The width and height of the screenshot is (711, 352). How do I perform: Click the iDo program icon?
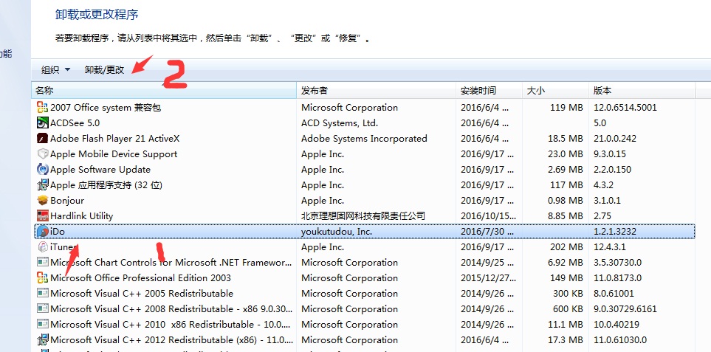point(42,232)
